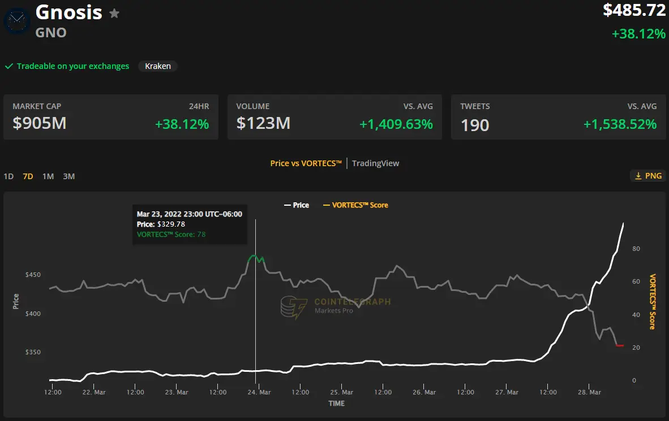
Task: Toggle the favorite star next to Gnosis
Action: tap(114, 13)
